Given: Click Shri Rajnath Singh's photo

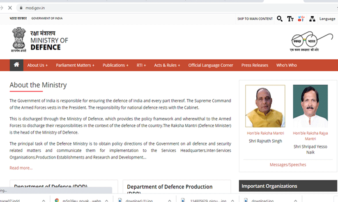Looking at the screenshot, I should pos(265,106).
